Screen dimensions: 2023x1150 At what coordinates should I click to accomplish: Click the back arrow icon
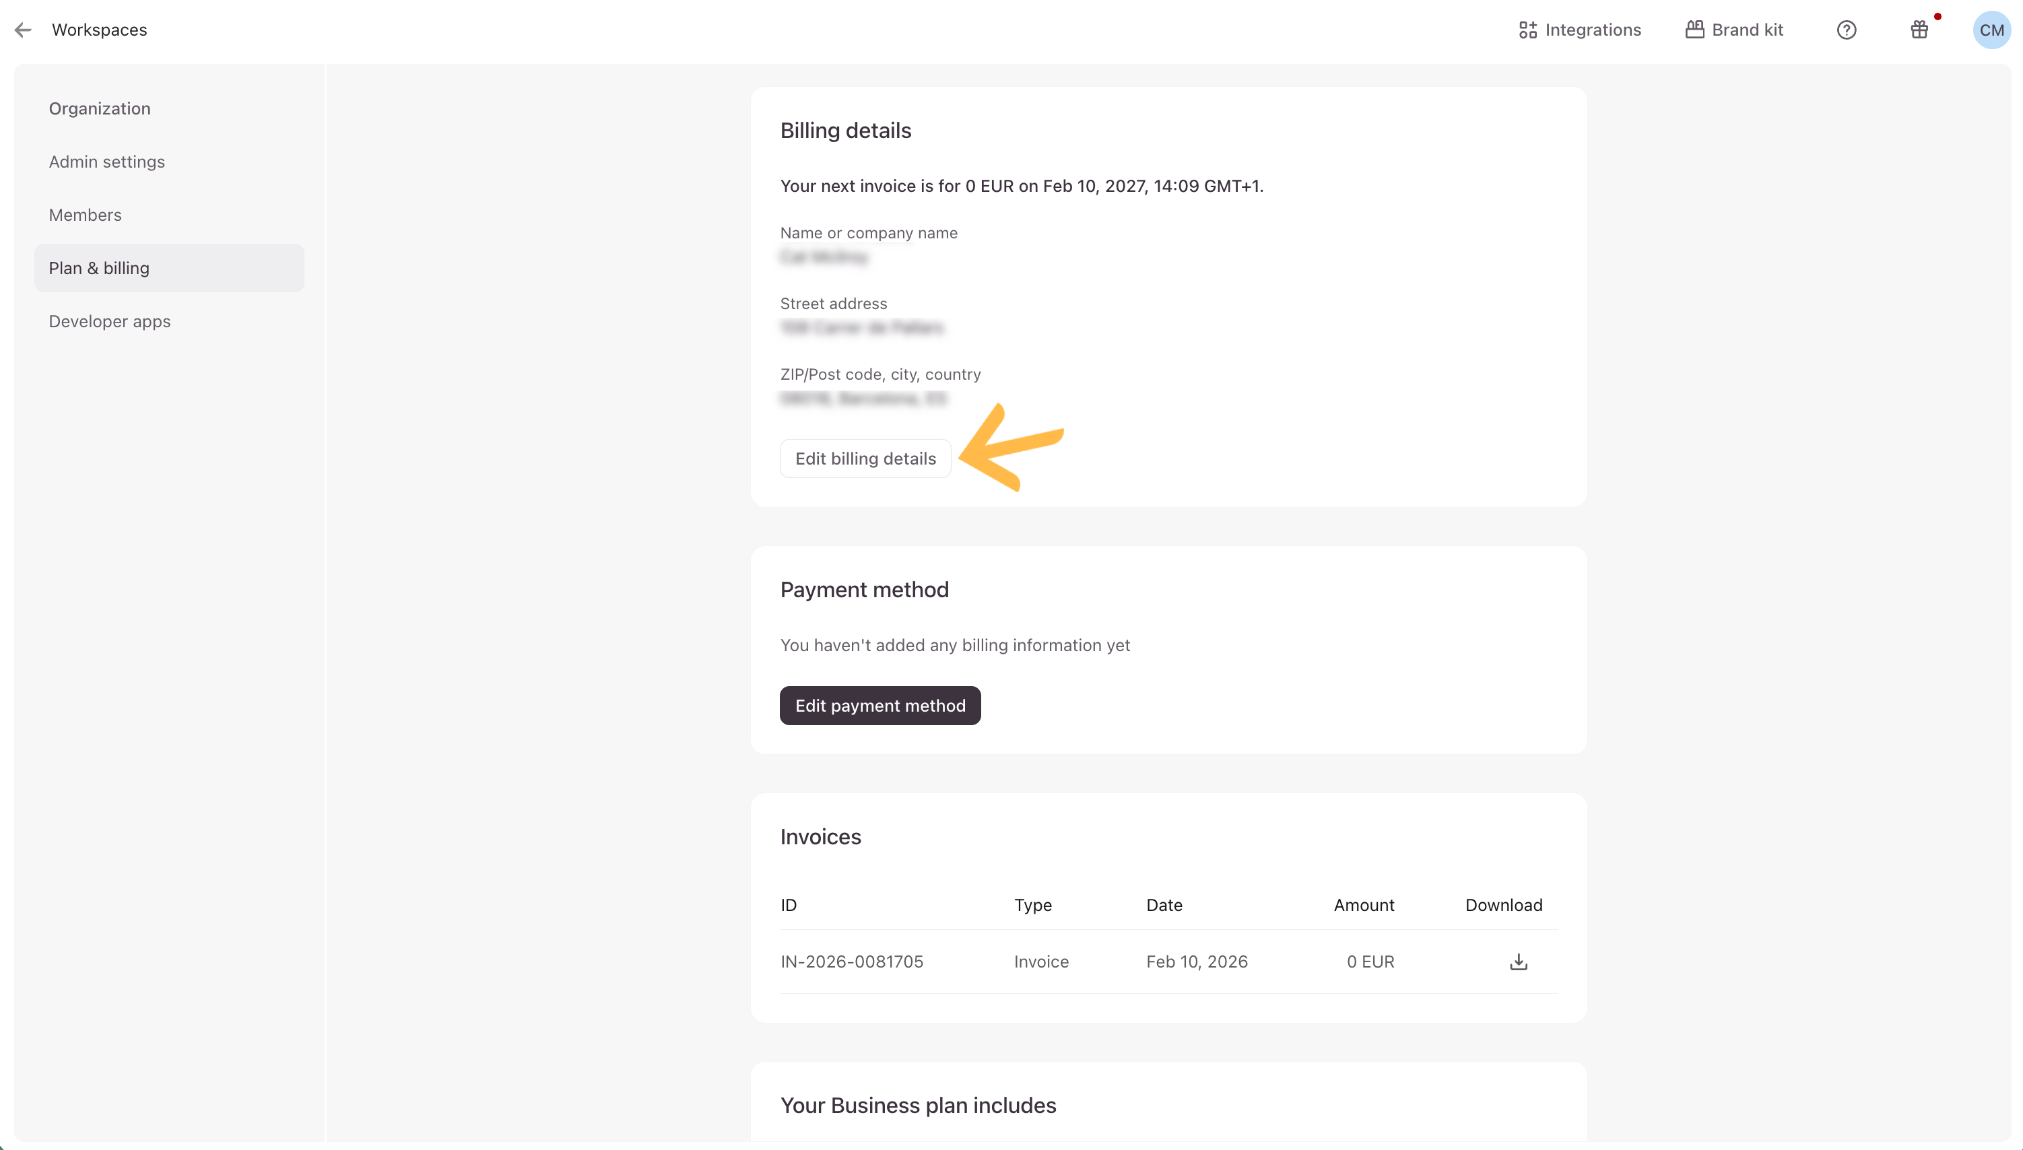point(23,30)
